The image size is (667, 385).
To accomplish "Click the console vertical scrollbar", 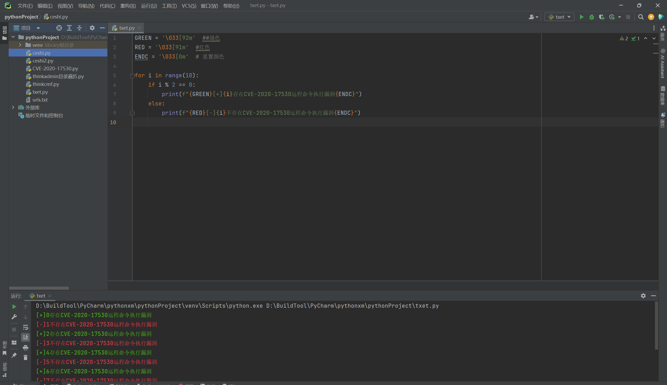I will tap(656, 325).
